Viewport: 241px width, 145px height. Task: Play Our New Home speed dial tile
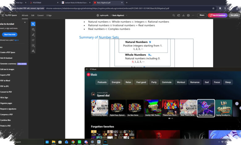click(x=135, y=108)
